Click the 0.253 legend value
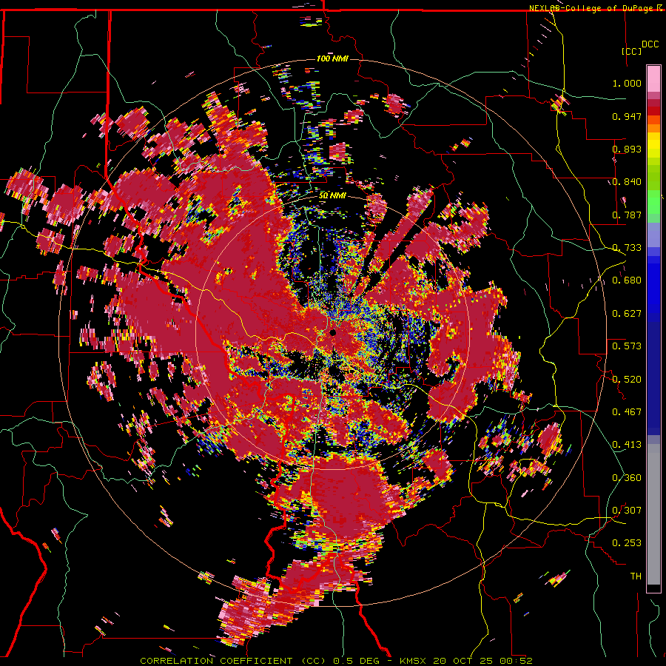This screenshot has width=666, height=666. click(627, 543)
